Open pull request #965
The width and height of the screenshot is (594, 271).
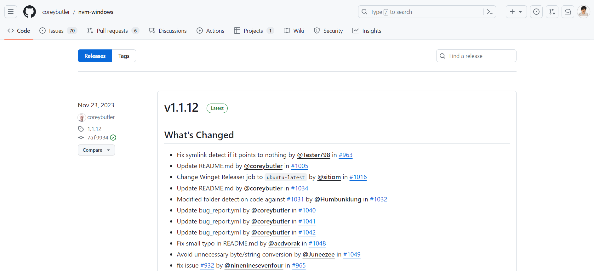click(x=299, y=265)
